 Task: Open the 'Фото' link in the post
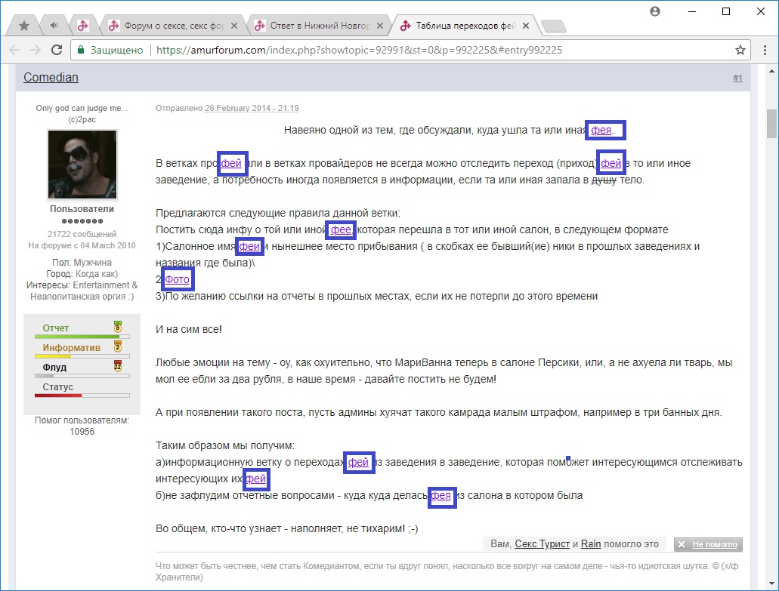click(x=178, y=279)
